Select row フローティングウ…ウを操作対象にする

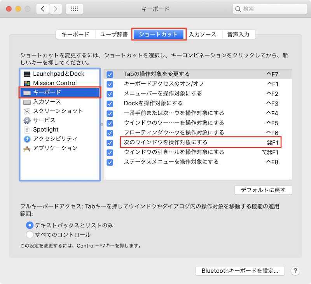[198, 133]
